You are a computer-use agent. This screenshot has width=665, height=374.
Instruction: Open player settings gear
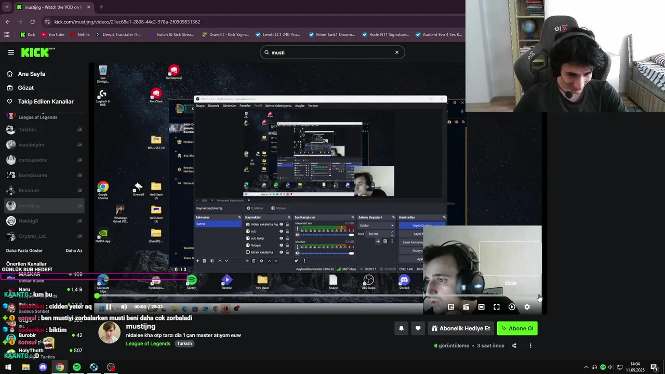click(x=527, y=307)
